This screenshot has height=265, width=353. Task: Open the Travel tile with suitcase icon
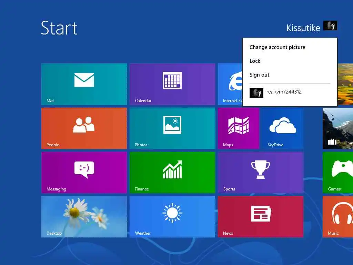(338, 128)
